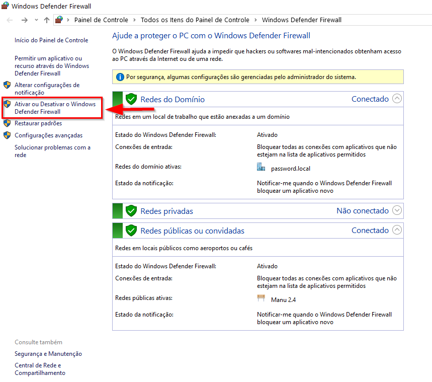Open Central de Rede e Compartilhamento link

tap(40, 369)
